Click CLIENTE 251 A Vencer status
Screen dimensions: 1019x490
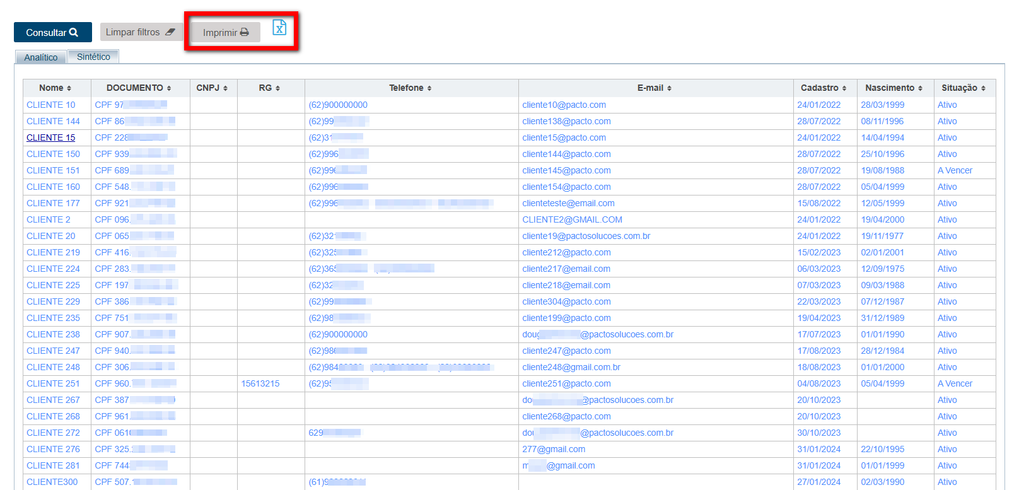coord(955,383)
